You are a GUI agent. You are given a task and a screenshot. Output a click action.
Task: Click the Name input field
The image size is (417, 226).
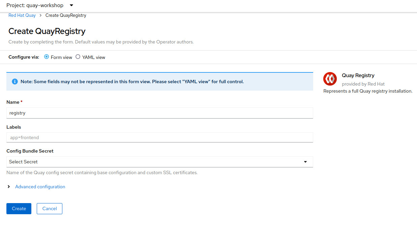click(x=159, y=113)
